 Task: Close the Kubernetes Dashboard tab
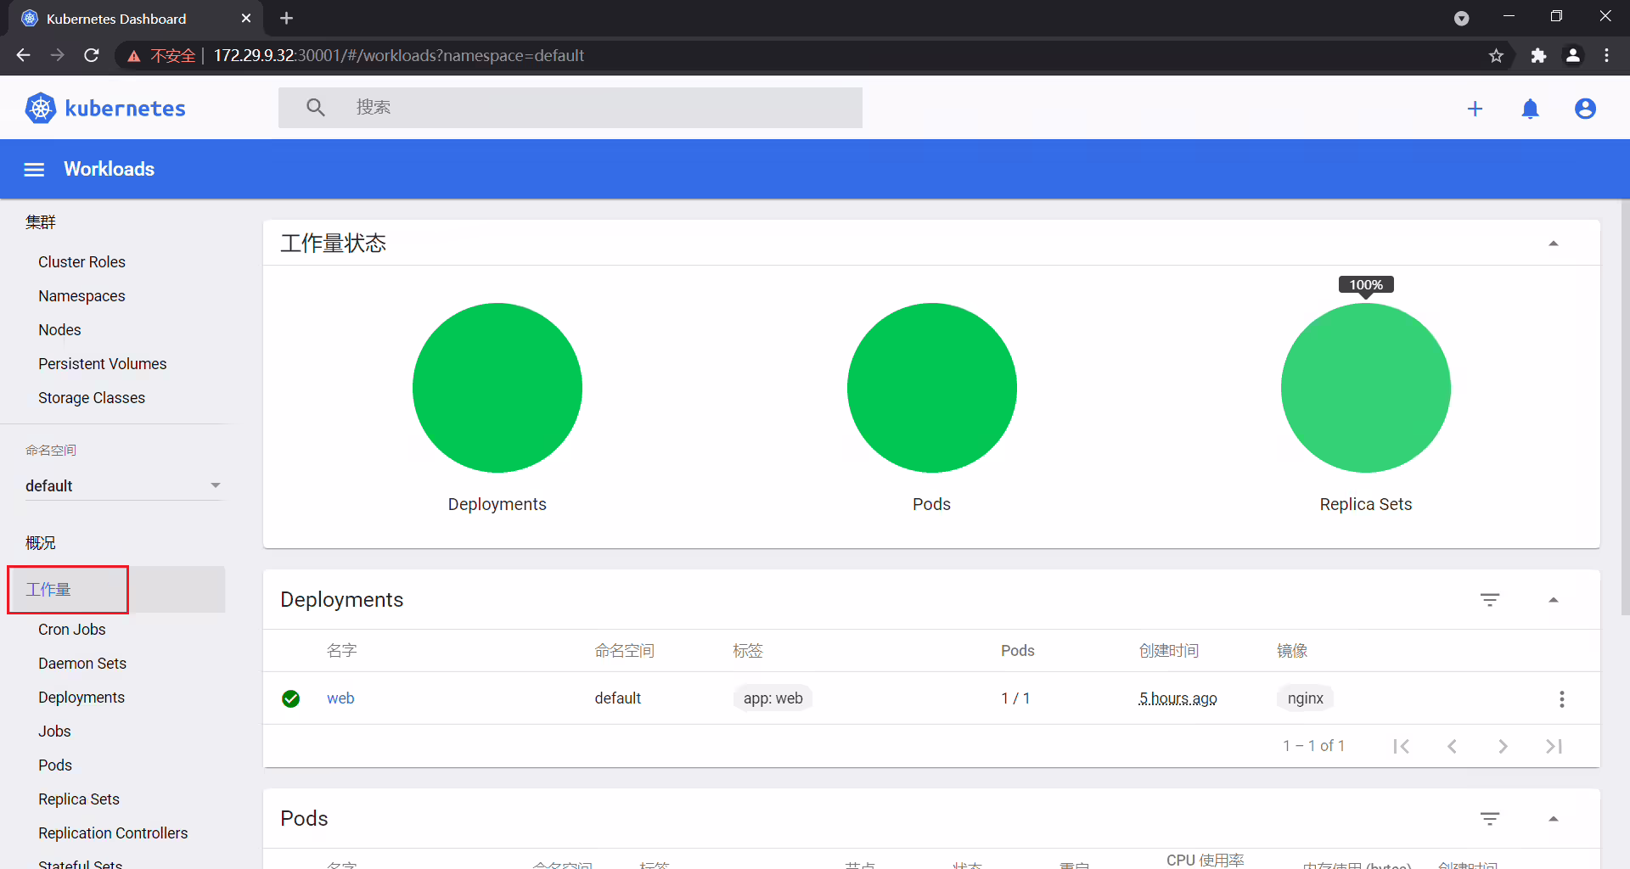246,18
